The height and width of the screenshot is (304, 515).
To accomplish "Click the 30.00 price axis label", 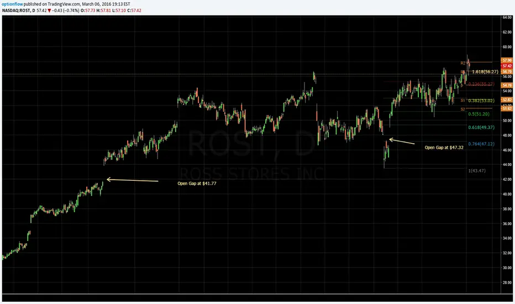I will [507, 268].
